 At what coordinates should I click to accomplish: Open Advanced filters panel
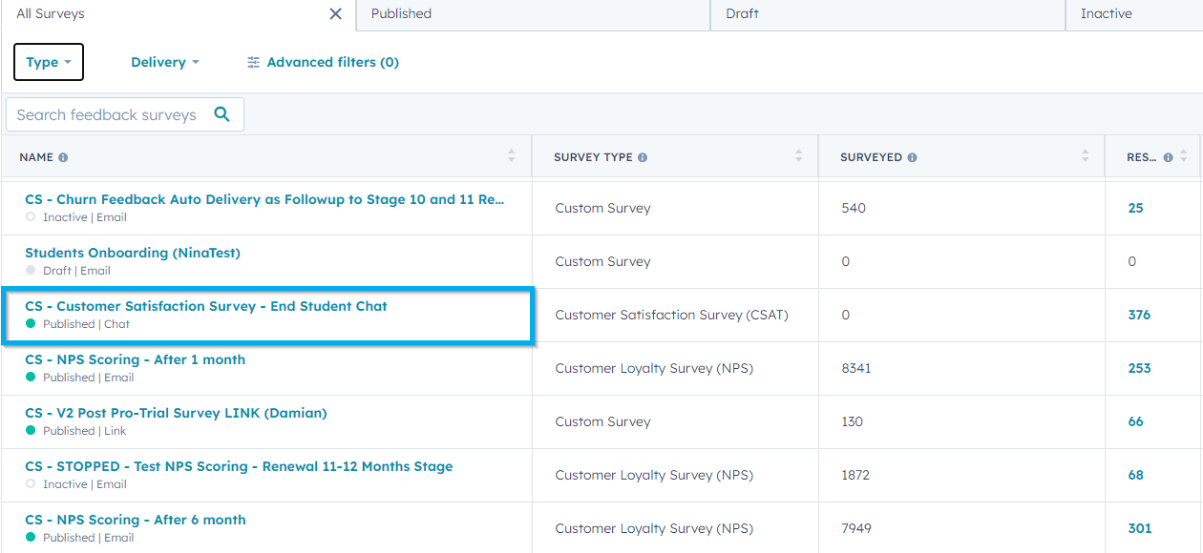323,62
